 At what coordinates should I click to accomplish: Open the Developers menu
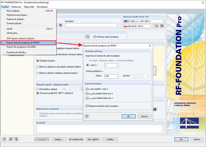click(x=42, y=7)
